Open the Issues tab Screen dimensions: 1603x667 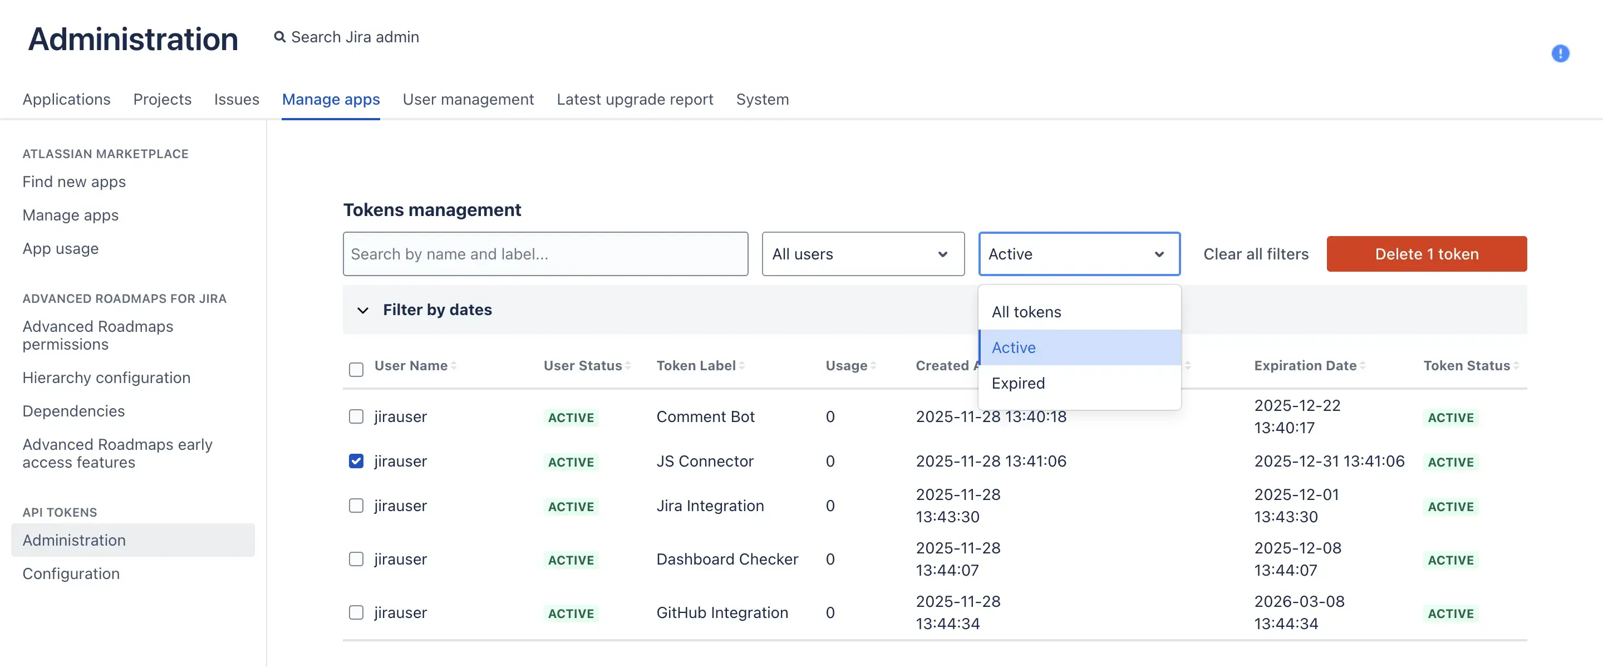(x=237, y=100)
